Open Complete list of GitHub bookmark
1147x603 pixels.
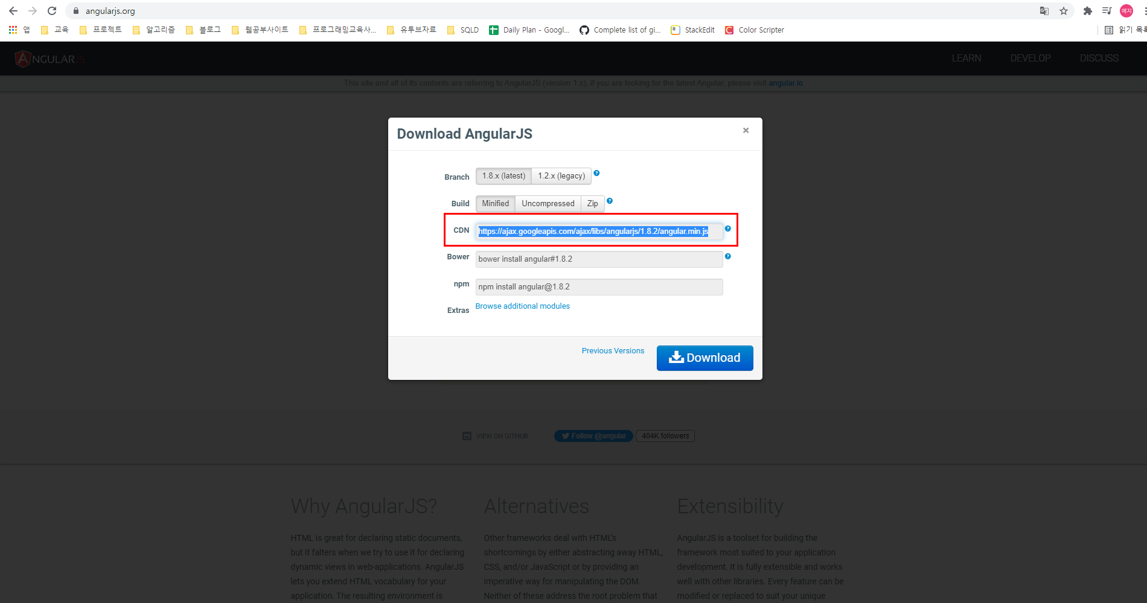[x=620, y=30]
